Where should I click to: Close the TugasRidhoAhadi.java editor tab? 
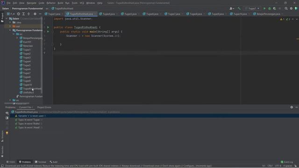[95, 14]
